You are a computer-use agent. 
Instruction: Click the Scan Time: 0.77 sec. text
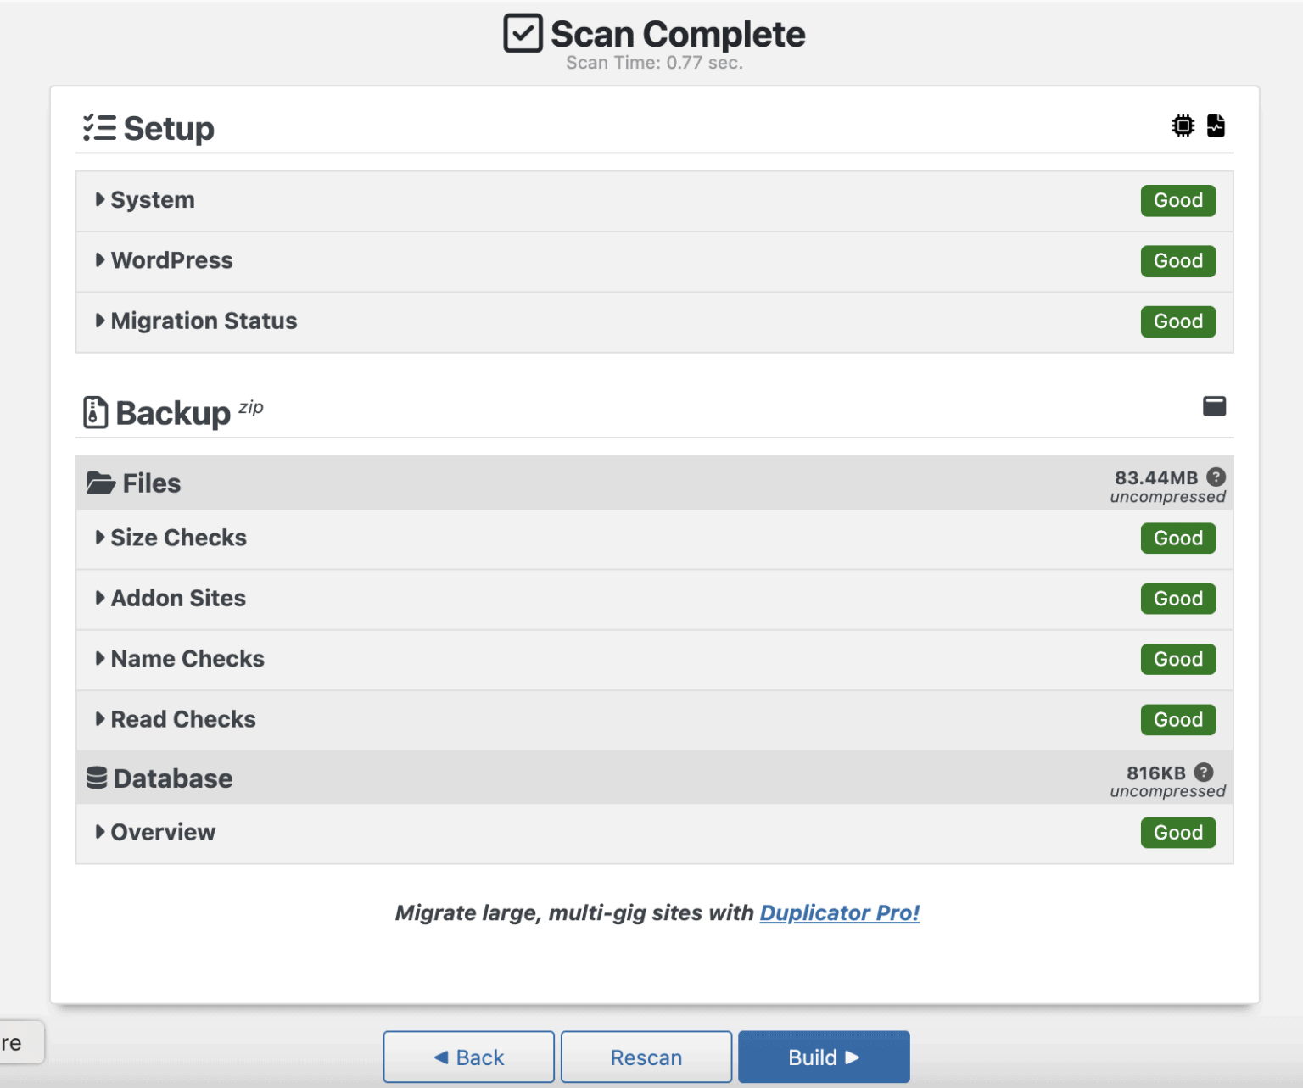(654, 63)
